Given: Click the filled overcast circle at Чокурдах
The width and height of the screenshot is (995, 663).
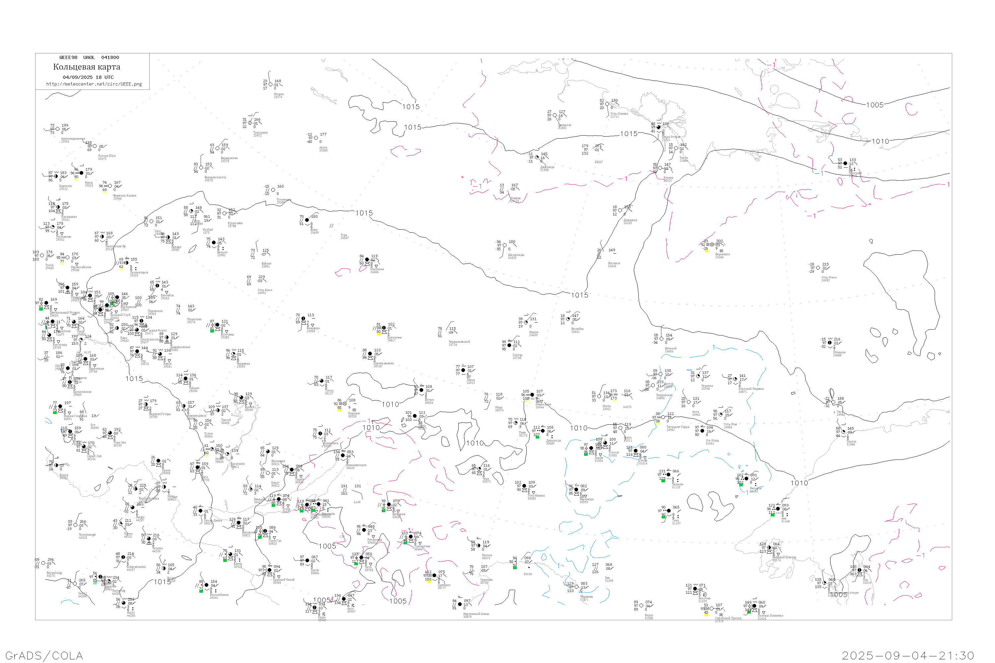Looking at the screenshot, I should point(845,163).
